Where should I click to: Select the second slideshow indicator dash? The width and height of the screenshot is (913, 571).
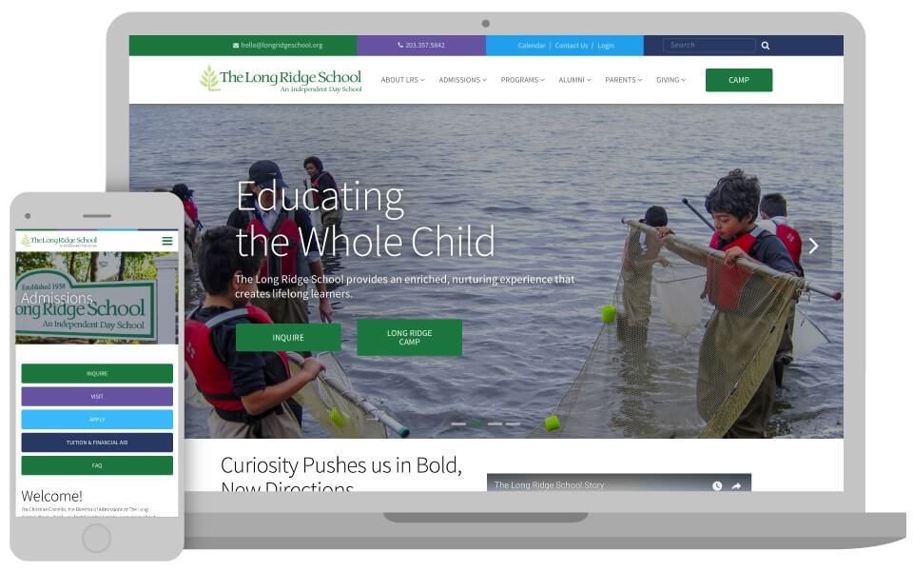point(476,423)
